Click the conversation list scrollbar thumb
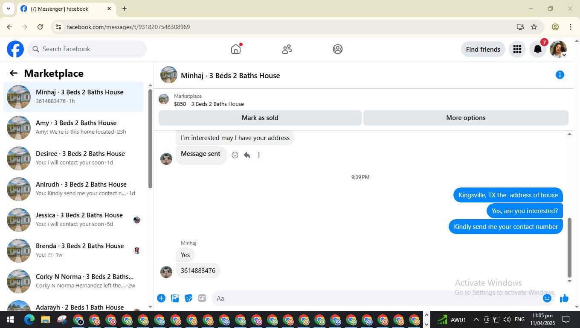Image resolution: width=580 pixels, height=328 pixels. tap(150, 139)
